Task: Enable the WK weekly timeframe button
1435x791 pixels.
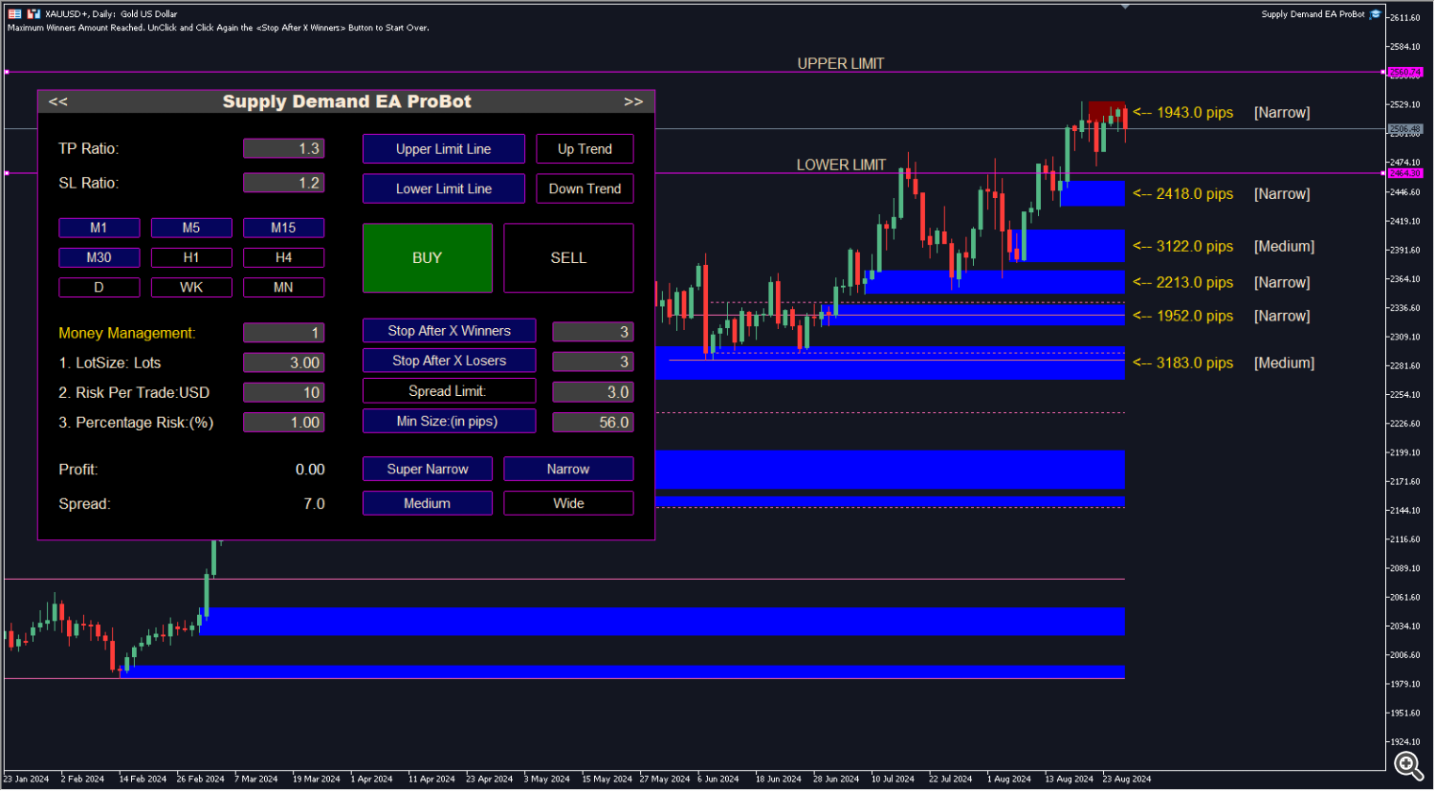Action: [191, 287]
